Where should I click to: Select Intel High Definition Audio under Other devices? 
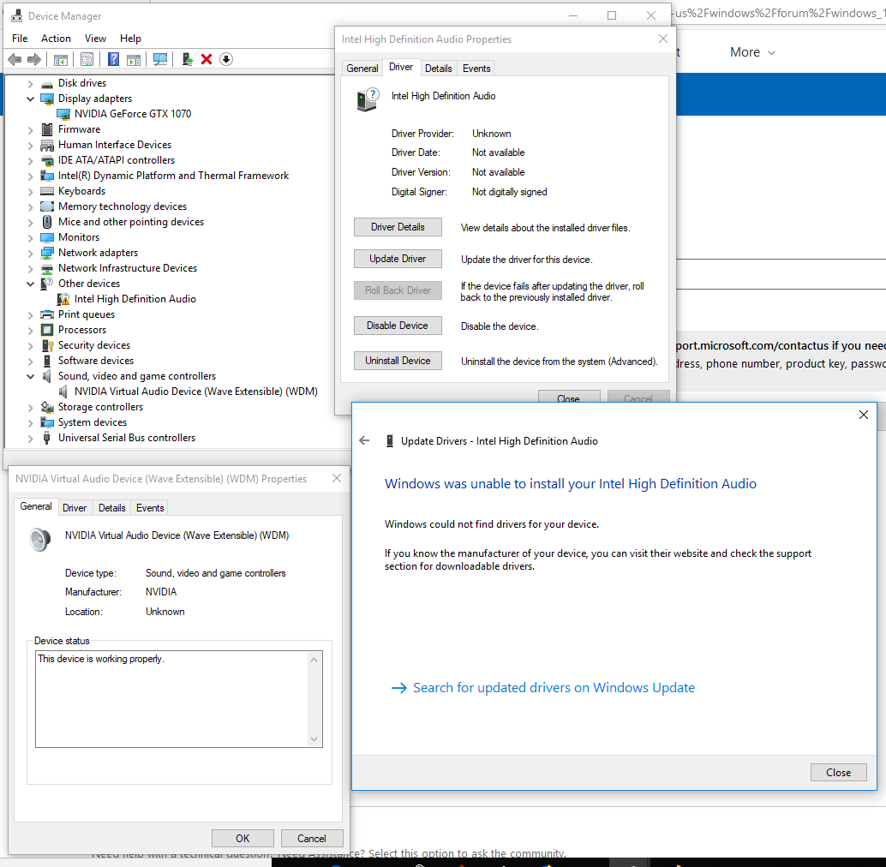[x=135, y=299]
